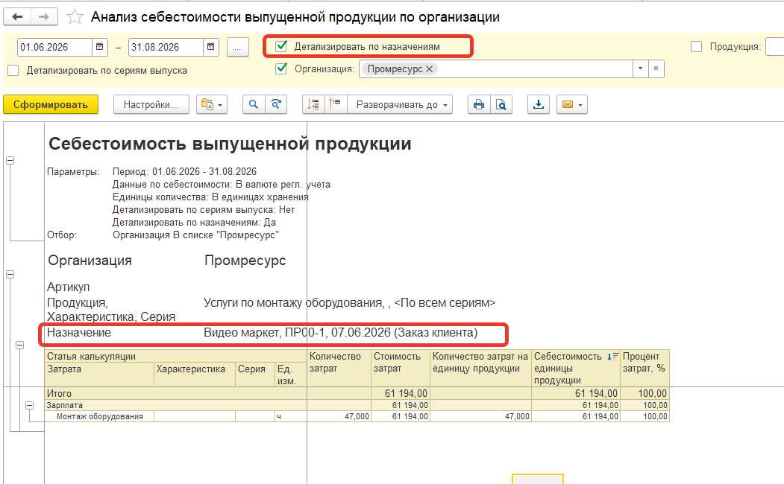The width and height of the screenshot is (784, 484).
Task: Collapse the Зарплата row group
Action: point(30,406)
